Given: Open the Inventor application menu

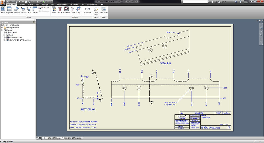Looking at the screenshot, I should pyautogui.click(x=2, y=3).
